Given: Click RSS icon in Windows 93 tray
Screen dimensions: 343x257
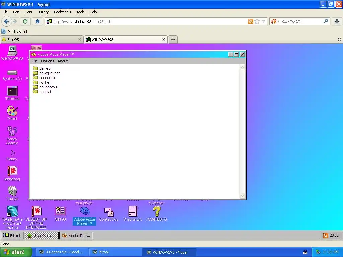Looking at the screenshot, I should click(x=326, y=236).
